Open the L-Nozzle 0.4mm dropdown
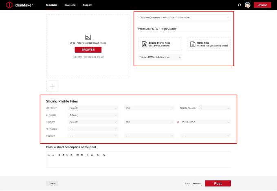 (x=93, y=115)
